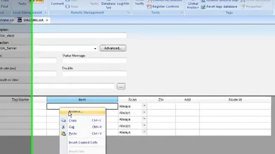Expand the Remote Management group launcher
The image size is (275, 154).
pos(128,12)
